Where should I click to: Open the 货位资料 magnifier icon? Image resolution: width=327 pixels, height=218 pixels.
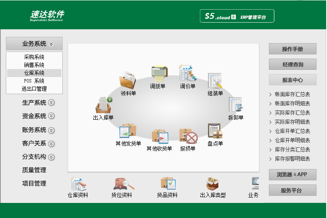124,184
